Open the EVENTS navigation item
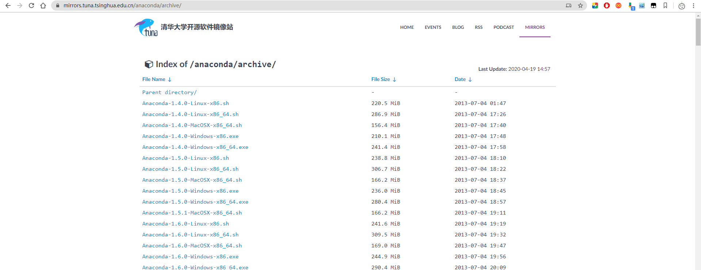 pos(433,27)
